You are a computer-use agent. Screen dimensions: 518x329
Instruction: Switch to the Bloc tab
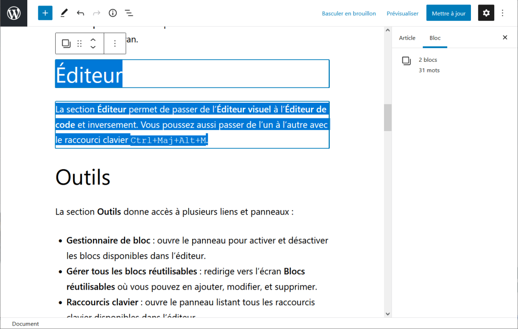pos(435,38)
